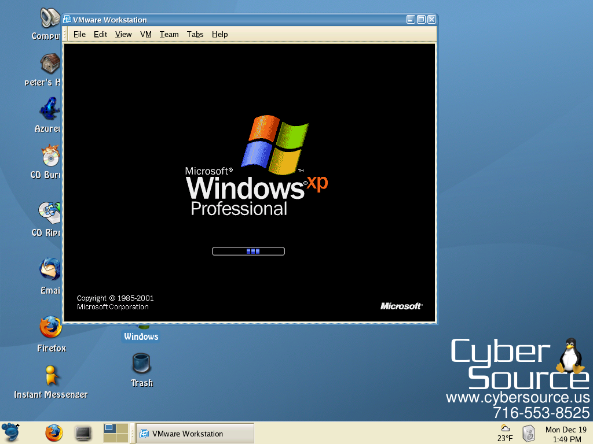The width and height of the screenshot is (593, 444).
Task: Open the Computer desktop icon
Action: pyautogui.click(x=50, y=18)
